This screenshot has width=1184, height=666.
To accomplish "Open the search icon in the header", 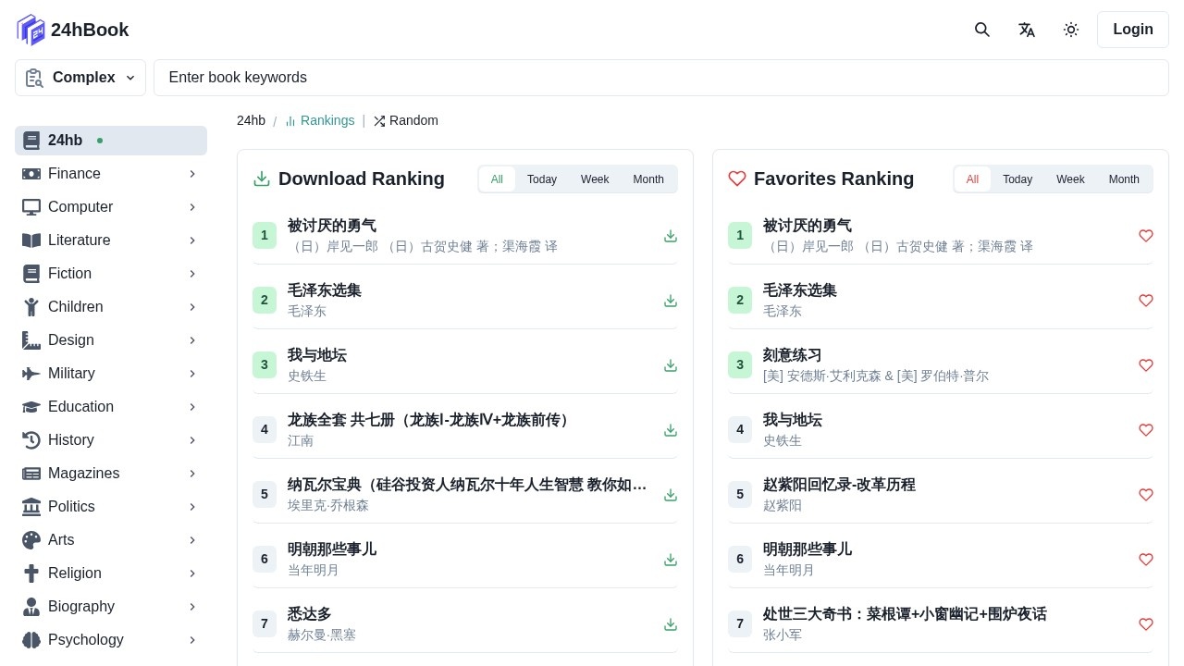I will (982, 30).
